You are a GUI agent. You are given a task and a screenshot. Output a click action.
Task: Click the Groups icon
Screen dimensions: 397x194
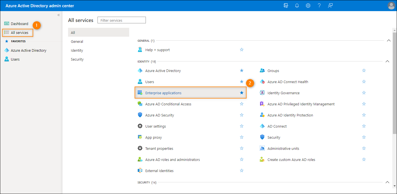(262, 71)
